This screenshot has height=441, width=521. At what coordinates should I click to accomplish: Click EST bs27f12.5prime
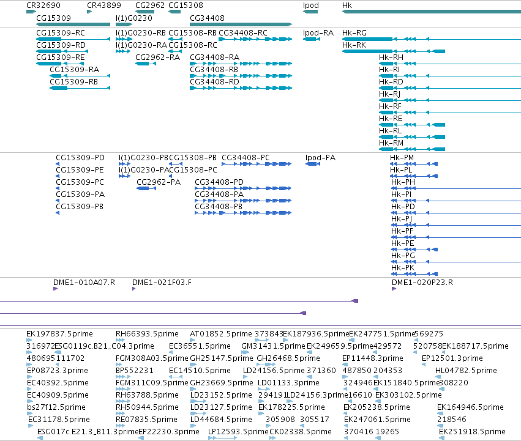coord(56,407)
